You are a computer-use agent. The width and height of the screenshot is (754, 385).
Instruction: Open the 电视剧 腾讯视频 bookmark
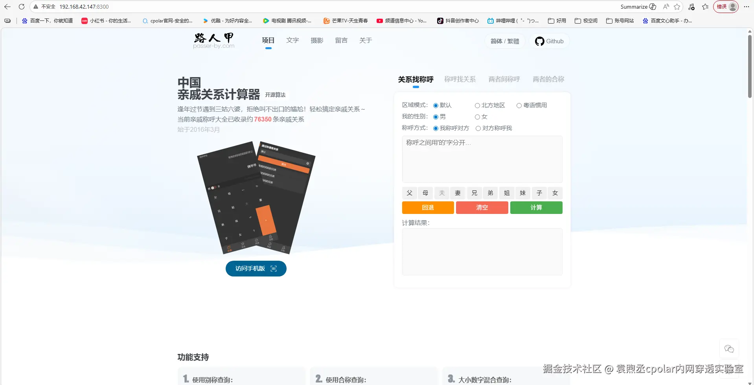[x=287, y=21]
